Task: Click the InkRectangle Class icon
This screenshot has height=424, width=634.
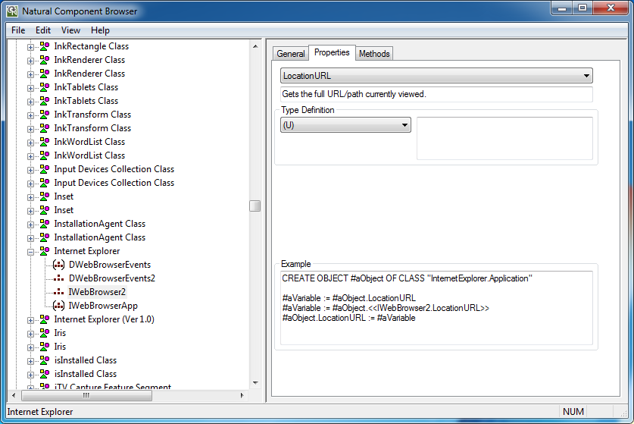Action: pyautogui.click(x=45, y=46)
